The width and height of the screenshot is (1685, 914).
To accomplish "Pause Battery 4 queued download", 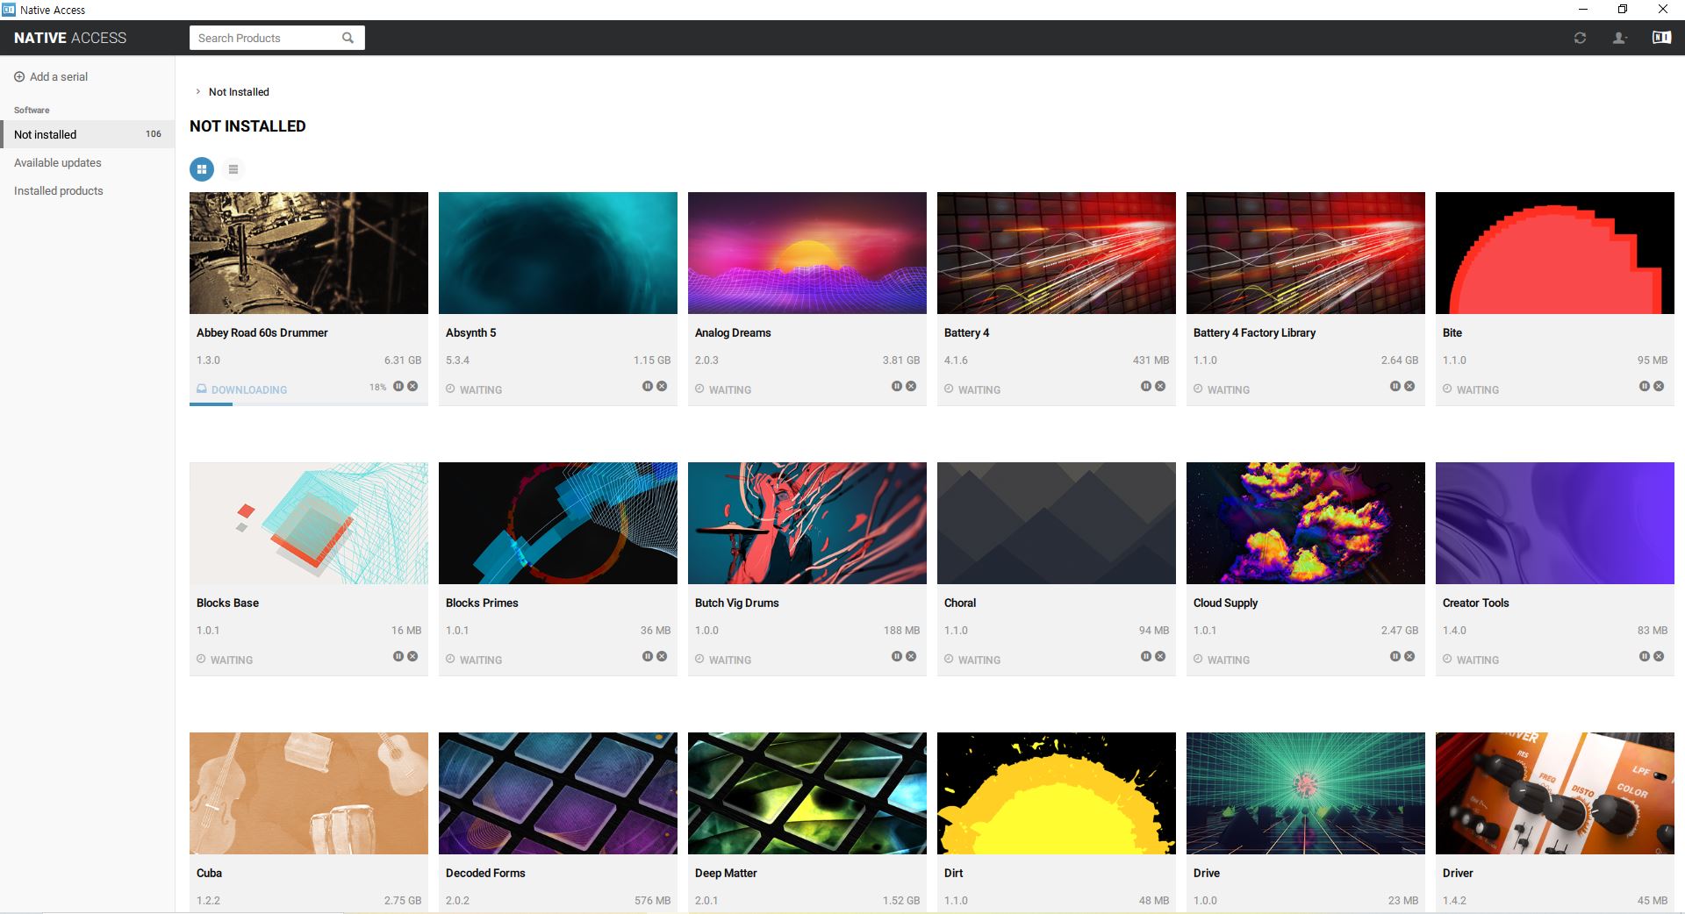I will (1146, 386).
